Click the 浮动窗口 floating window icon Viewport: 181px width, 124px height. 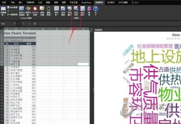70,9
